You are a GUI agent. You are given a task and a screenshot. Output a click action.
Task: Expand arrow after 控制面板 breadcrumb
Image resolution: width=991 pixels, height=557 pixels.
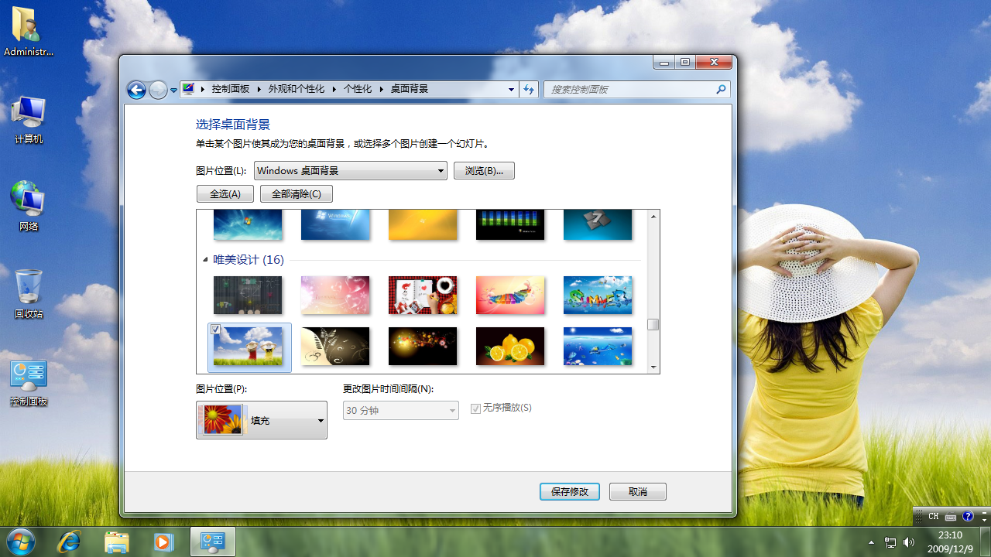pyautogui.click(x=259, y=89)
